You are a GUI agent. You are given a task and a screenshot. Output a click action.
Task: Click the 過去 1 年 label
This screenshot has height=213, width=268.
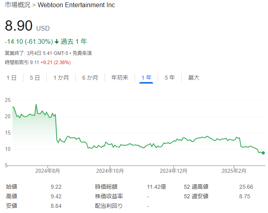pyautogui.click(x=74, y=41)
